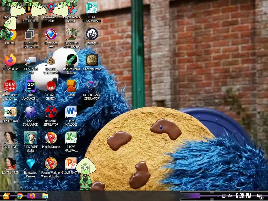Launch Chrome from the taskbar
The image size is (268, 201).
point(20,196)
